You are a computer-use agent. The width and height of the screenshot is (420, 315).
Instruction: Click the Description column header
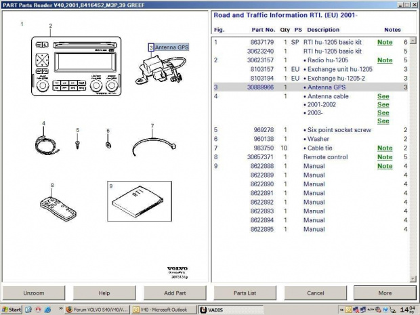[323, 30]
